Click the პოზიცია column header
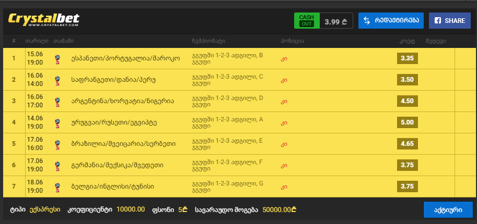477x224 pixels. 293,41
